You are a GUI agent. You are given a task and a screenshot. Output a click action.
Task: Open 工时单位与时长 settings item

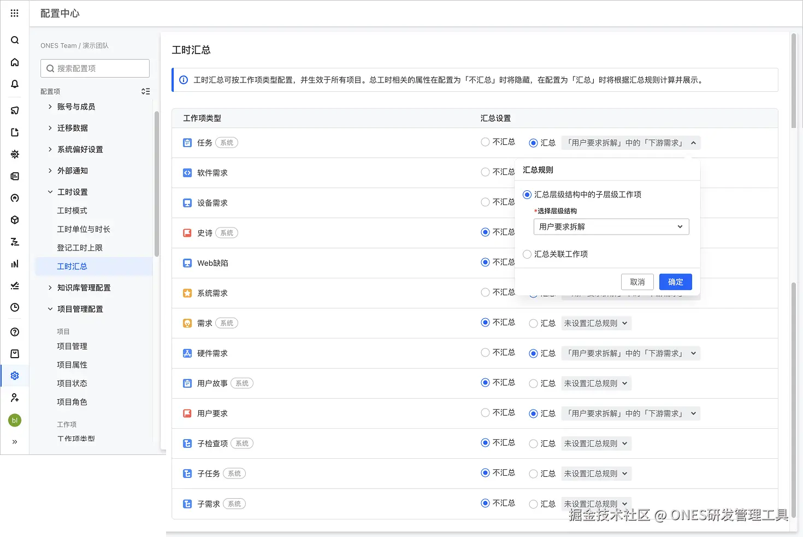pos(84,229)
